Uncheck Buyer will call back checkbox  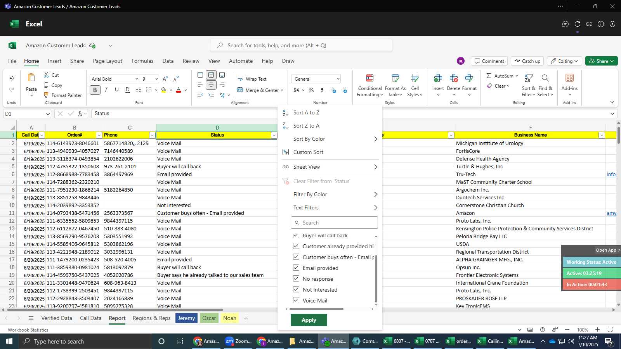coord(296,235)
